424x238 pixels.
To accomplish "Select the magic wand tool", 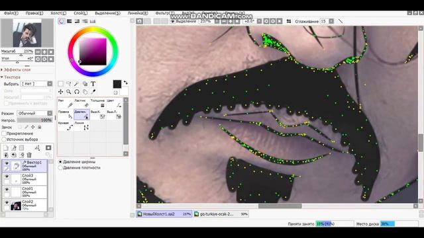I will click(77, 84).
